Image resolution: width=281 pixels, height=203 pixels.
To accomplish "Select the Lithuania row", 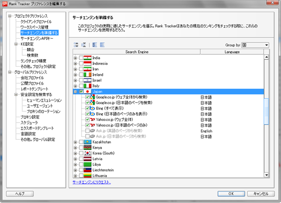I will point(169,175).
